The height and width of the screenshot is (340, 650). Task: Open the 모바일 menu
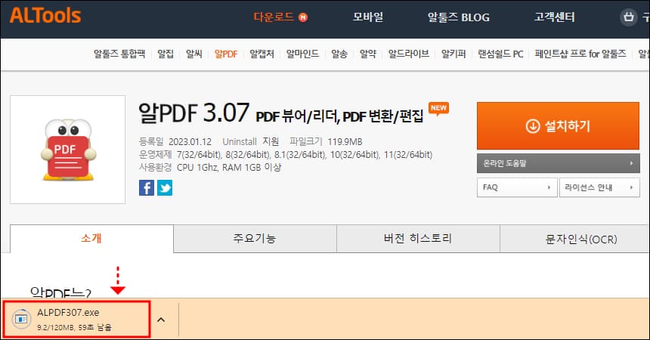click(367, 17)
